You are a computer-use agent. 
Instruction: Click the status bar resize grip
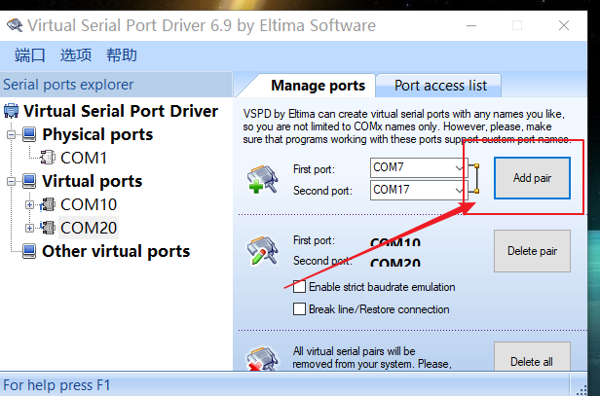pos(581,389)
